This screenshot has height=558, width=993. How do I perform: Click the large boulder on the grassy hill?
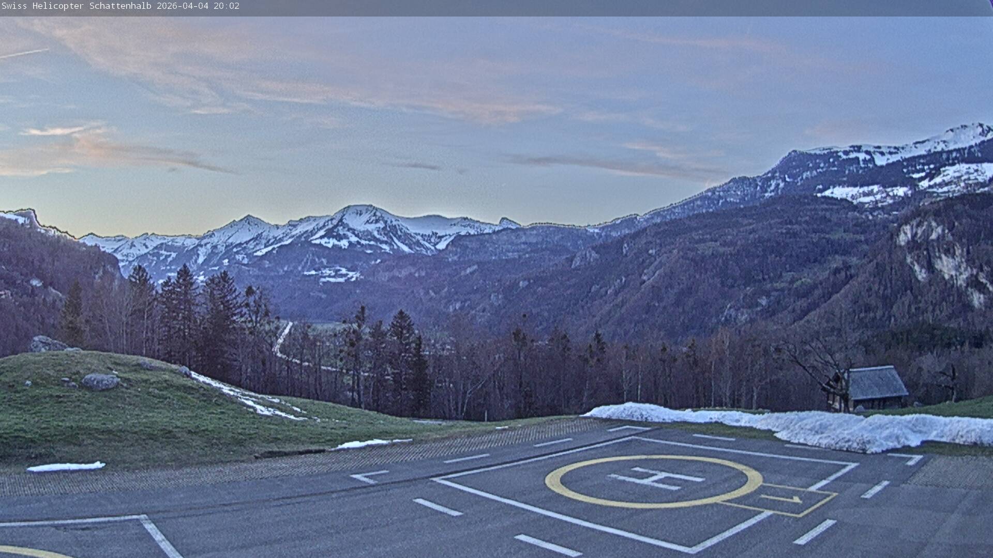100,381
